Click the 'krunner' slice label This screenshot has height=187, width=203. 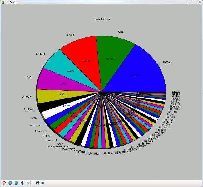(26, 97)
